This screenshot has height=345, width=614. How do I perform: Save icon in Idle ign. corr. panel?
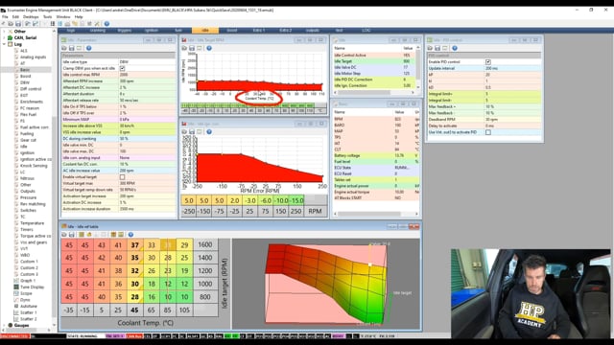(192, 132)
